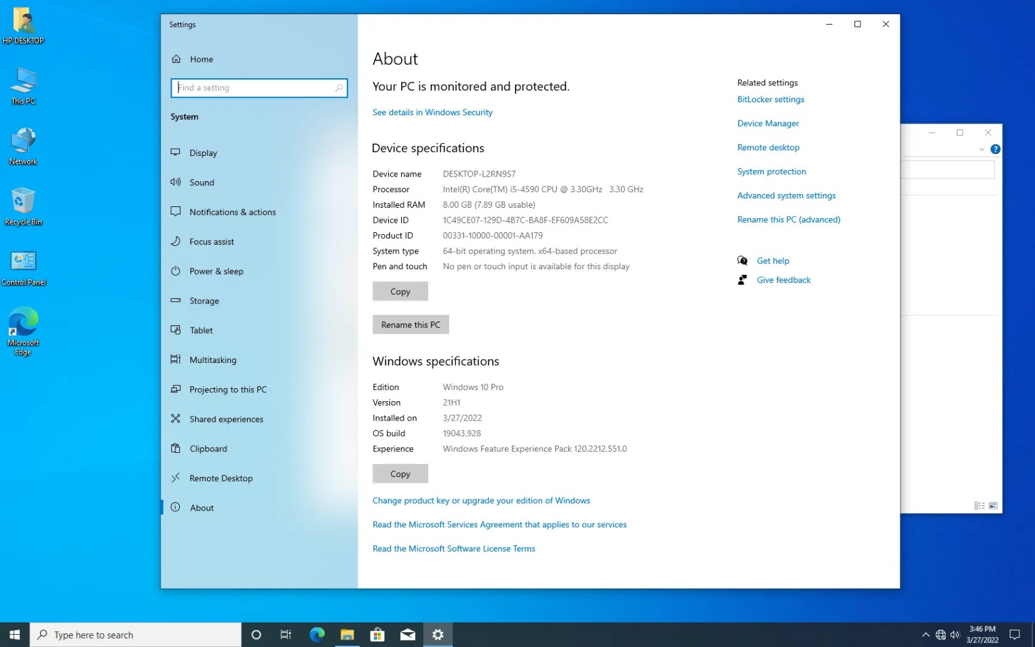Click the Sound speaker icon in sidebar
The width and height of the screenshot is (1035, 647).
click(x=175, y=182)
